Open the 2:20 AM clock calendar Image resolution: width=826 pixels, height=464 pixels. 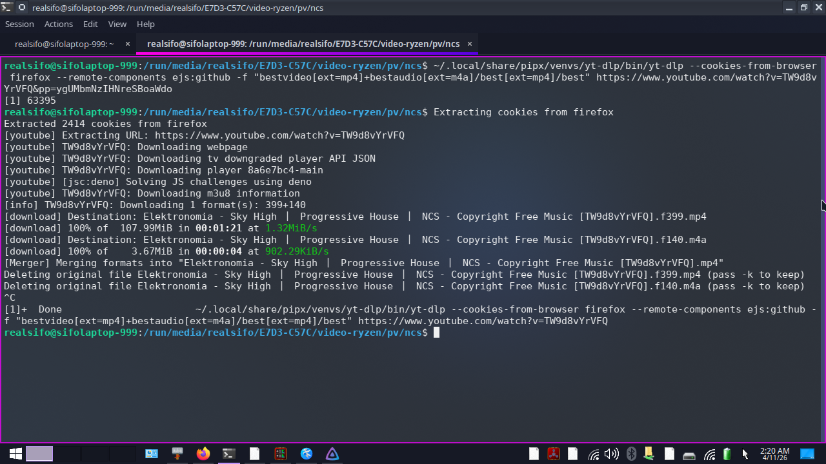click(x=774, y=454)
